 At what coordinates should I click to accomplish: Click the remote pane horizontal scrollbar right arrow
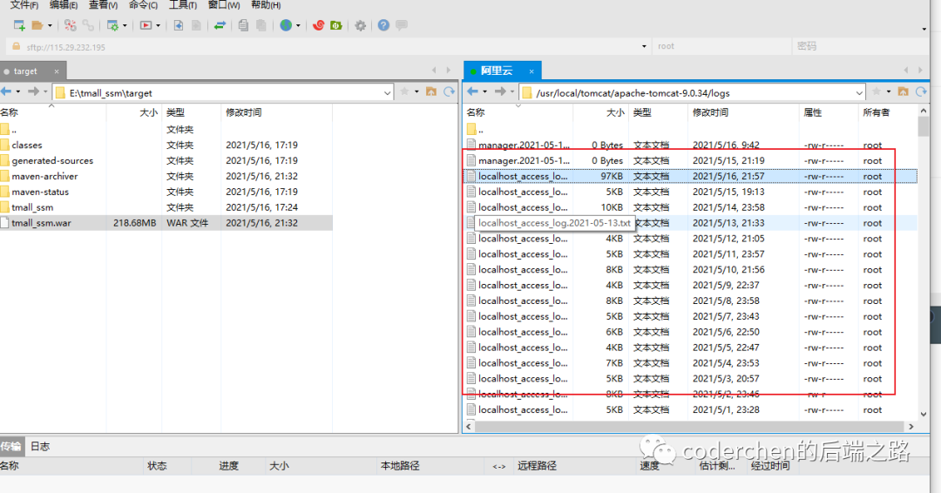911,427
